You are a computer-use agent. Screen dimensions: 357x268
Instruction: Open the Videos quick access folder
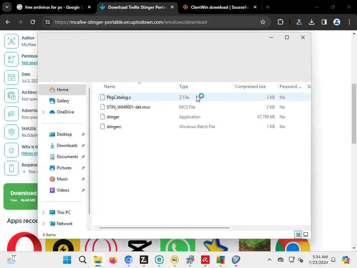coord(63,190)
